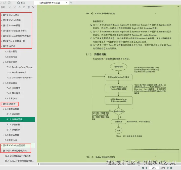The image size is (181, 170).
Task: Open bookmark 7.1 设计原则
Action: coord(11,51)
